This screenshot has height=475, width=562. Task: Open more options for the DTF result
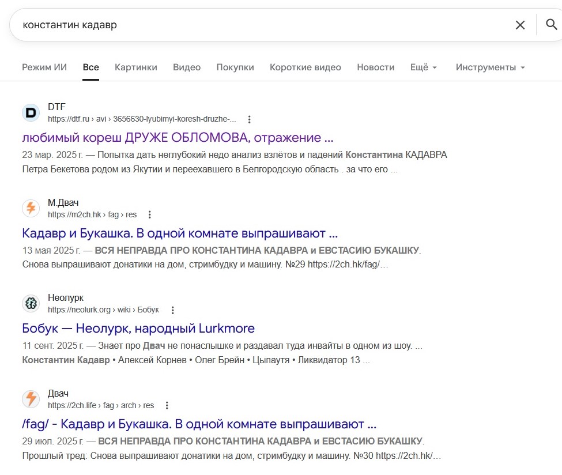[250, 119]
